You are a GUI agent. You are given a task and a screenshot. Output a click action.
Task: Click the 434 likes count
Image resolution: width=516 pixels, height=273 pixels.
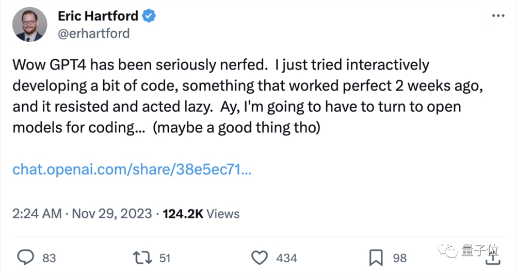pyautogui.click(x=287, y=258)
